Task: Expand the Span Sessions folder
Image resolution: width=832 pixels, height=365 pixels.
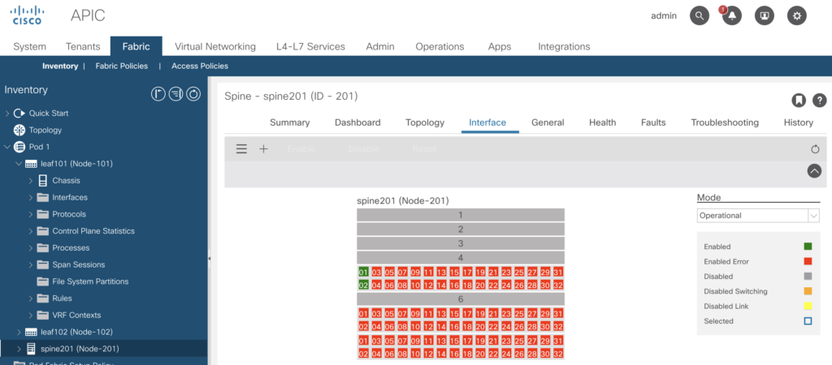Action: click(x=30, y=264)
